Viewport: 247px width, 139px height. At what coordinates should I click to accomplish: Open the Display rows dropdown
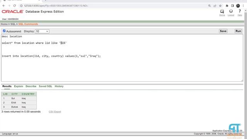click(42, 31)
